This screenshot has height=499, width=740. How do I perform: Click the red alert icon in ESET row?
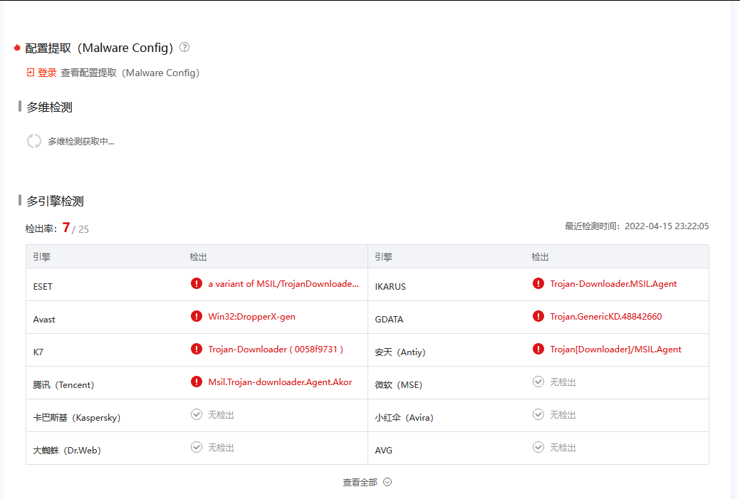point(197,283)
